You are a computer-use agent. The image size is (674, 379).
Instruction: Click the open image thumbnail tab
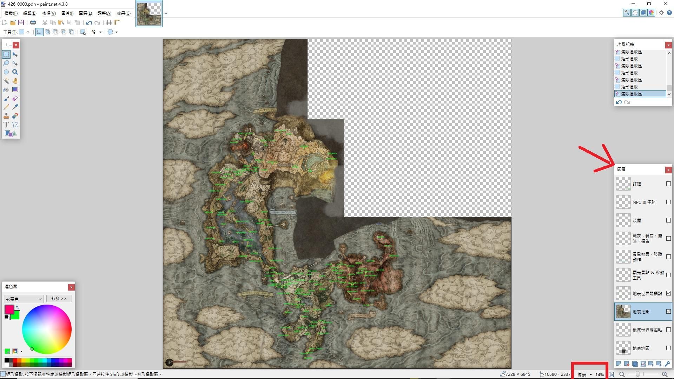tap(149, 14)
